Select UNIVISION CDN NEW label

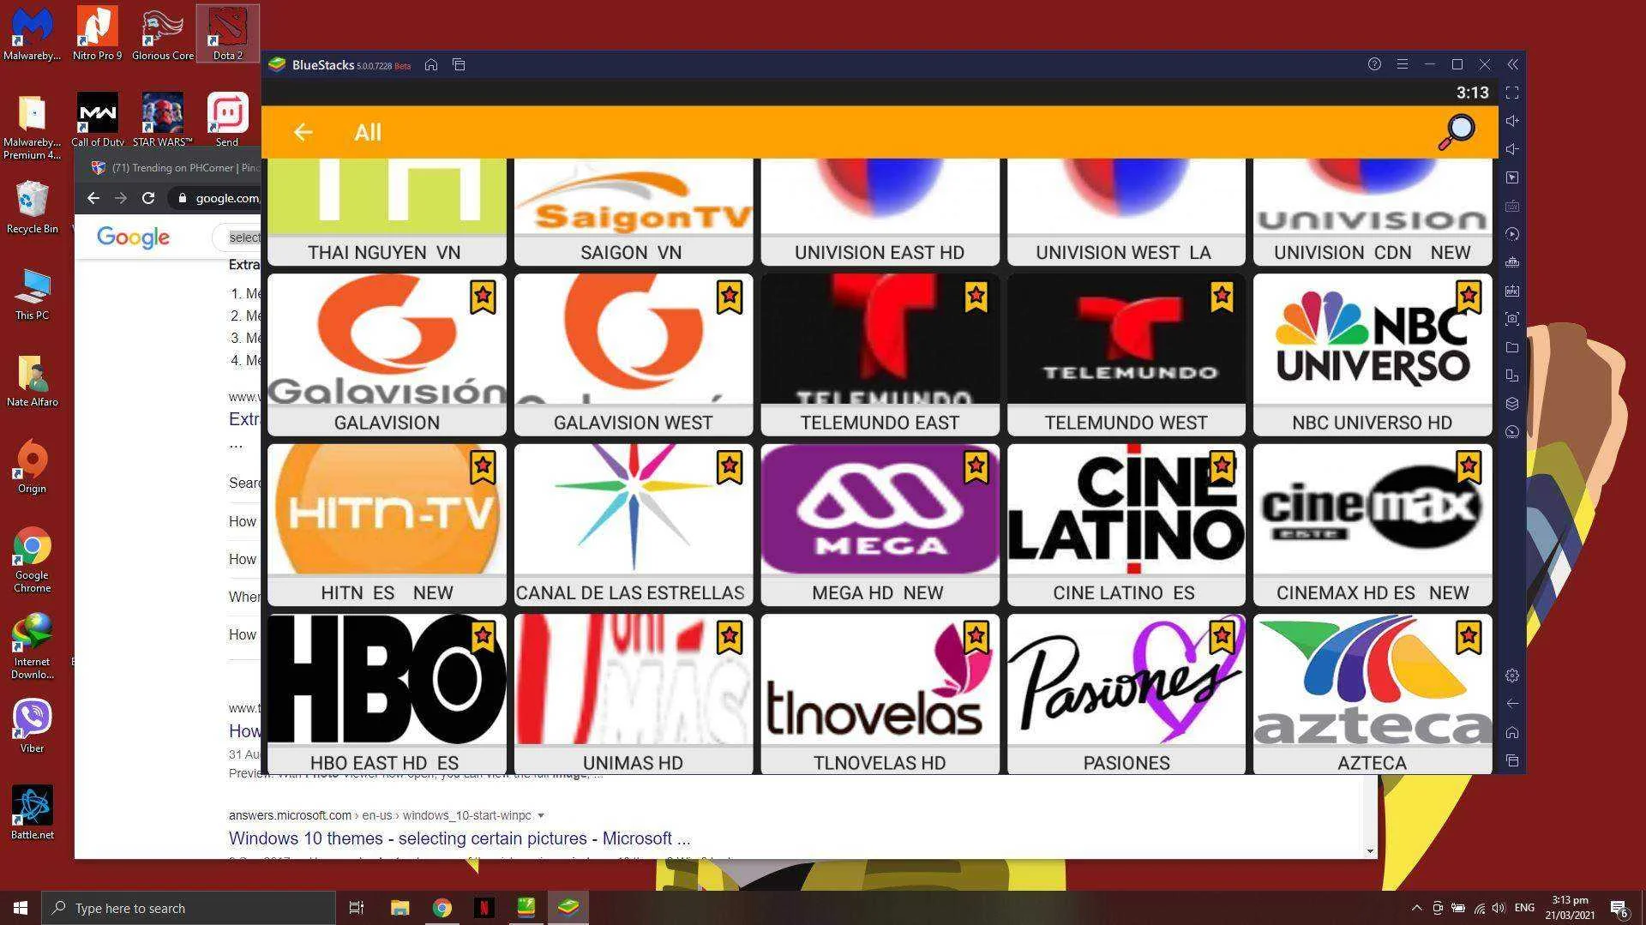[1373, 252]
